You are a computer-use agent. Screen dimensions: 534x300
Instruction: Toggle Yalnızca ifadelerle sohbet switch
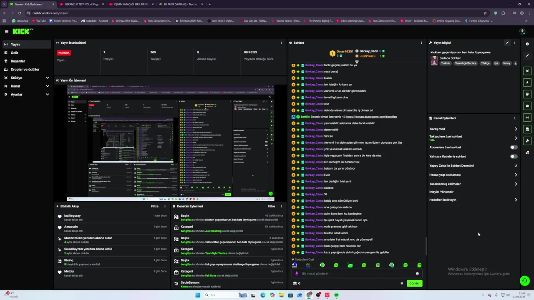point(514,156)
